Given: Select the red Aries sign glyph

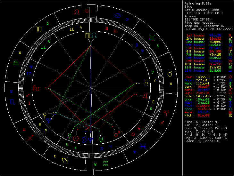Looking at the screenshot, I should point(166,112).
